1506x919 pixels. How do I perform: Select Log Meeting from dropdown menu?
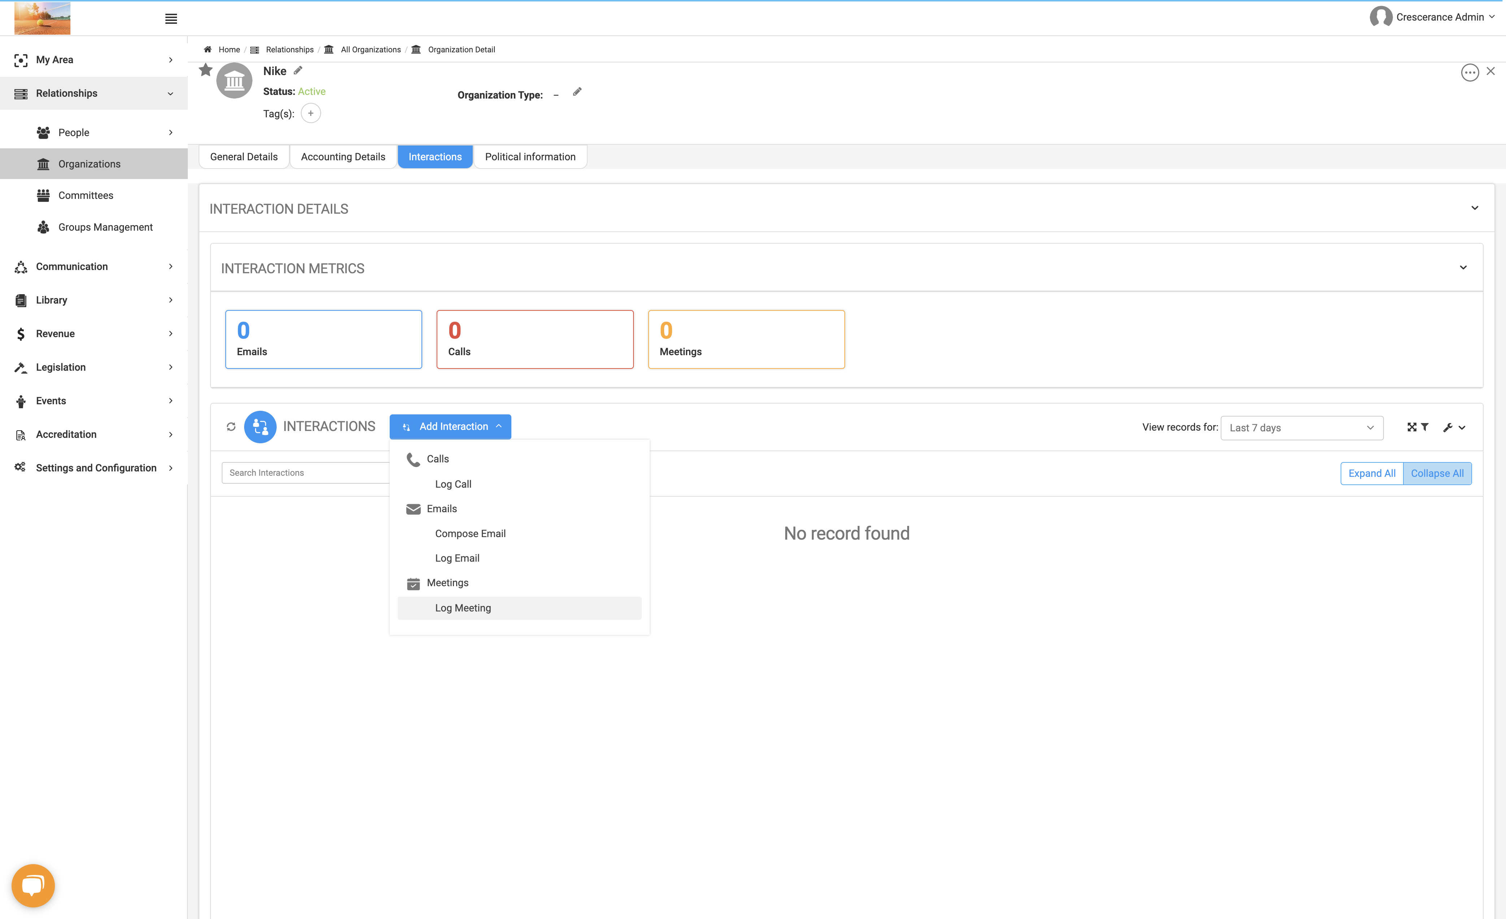519,608
